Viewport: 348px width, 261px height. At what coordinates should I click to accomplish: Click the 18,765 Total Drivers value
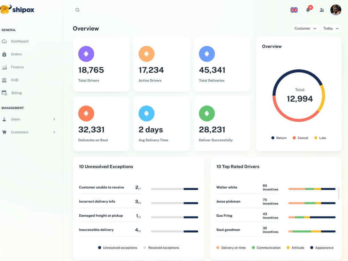click(x=91, y=70)
